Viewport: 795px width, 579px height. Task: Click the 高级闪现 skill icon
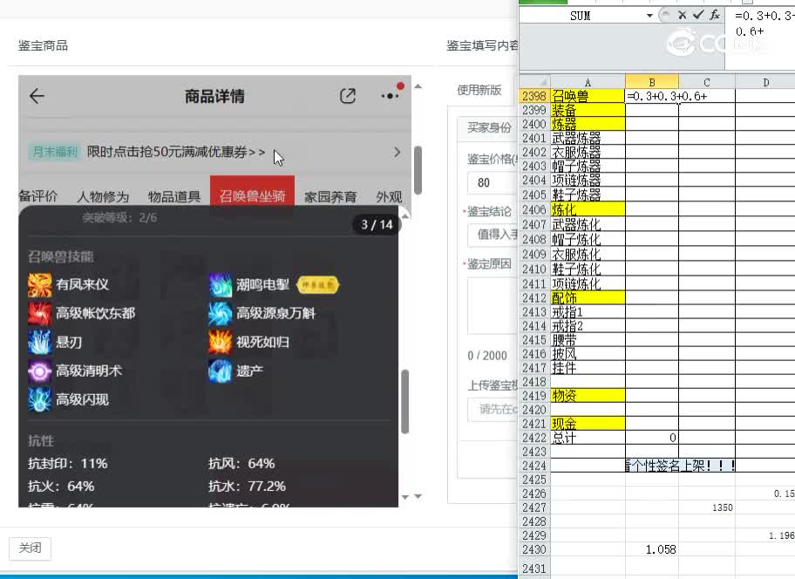point(39,399)
